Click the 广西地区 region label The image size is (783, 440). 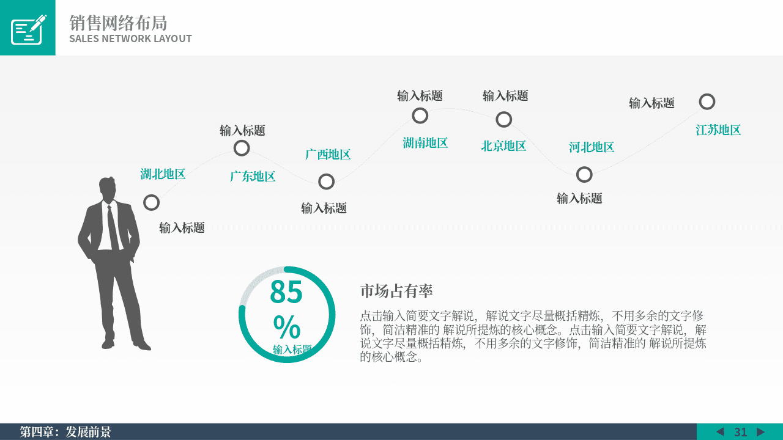pyautogui.click(x=328, y=154)
